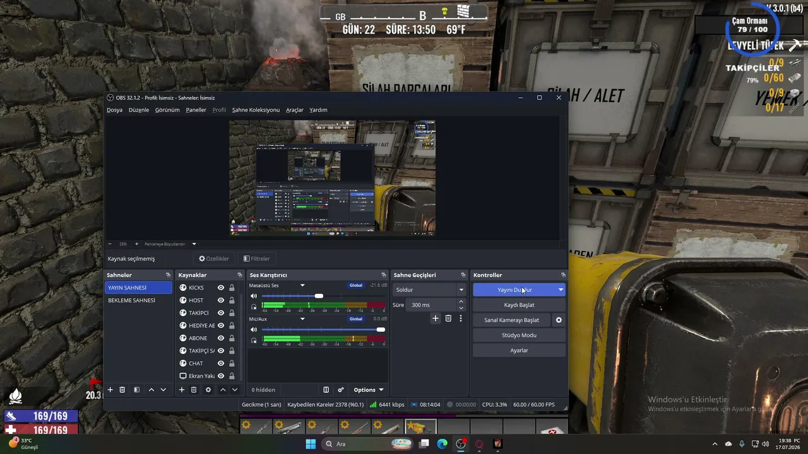Select the BEKLEME SAHNESİ scene
The height and width of the screenshot is (454, 808).
138,300
